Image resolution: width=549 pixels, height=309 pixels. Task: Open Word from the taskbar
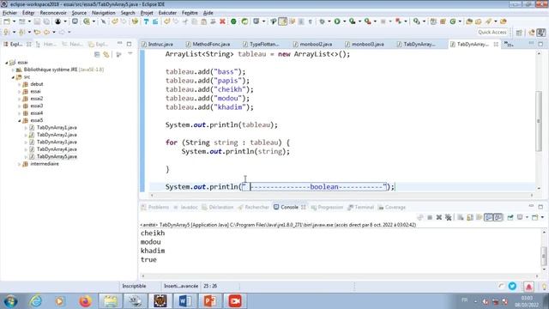pos(185,301)
